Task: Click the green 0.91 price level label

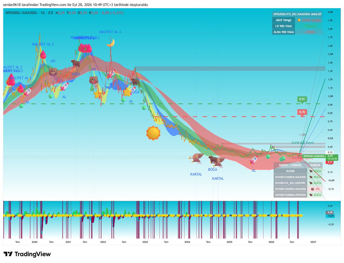Action: (x=302, y=99)
